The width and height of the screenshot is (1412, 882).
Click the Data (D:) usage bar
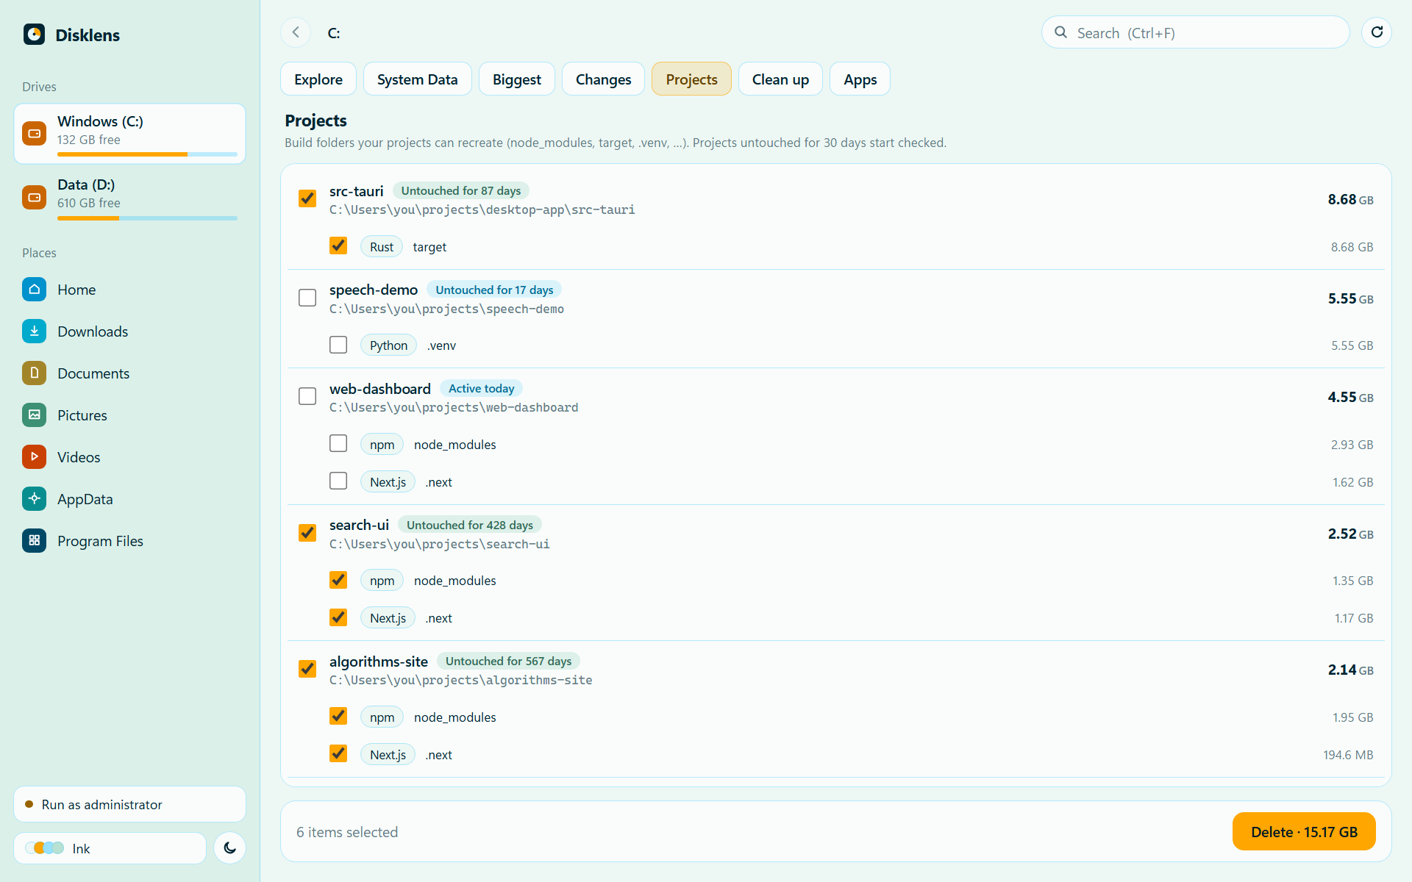tap(147, 218)
